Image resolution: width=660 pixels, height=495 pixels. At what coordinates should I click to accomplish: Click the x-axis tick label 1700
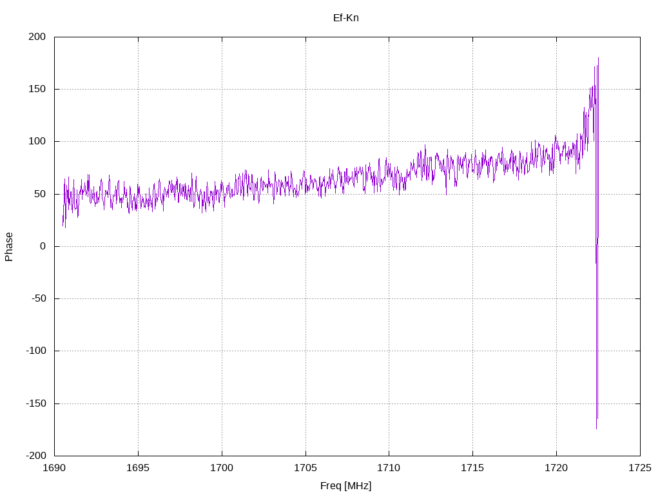pos(222,468)
